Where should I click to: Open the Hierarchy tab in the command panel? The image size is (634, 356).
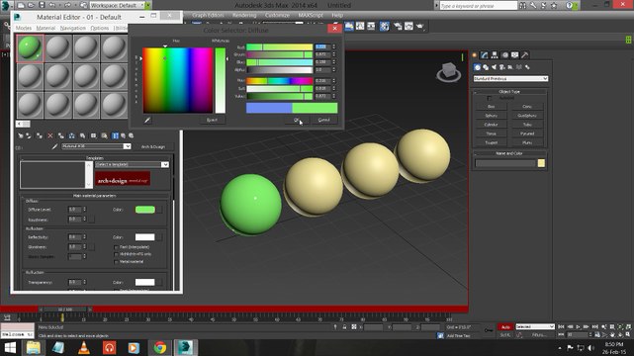tap(495, 55)
